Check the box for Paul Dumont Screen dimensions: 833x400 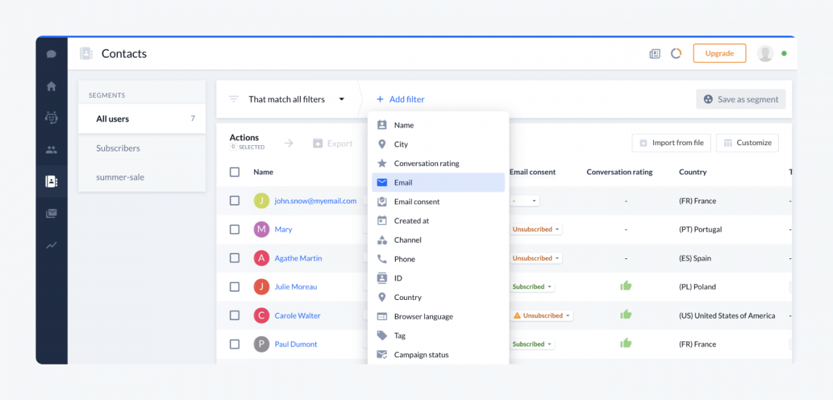[x=235, y=344]
